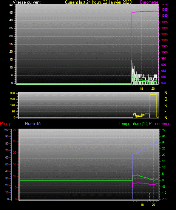The height and width of the screenshot is (210, 176).
Task: Click the 'Pt. de rosée' legend label
Action: pos(160,124)
